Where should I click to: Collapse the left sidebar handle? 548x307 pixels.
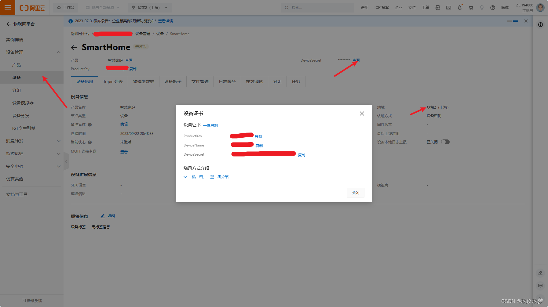[66, 162]
